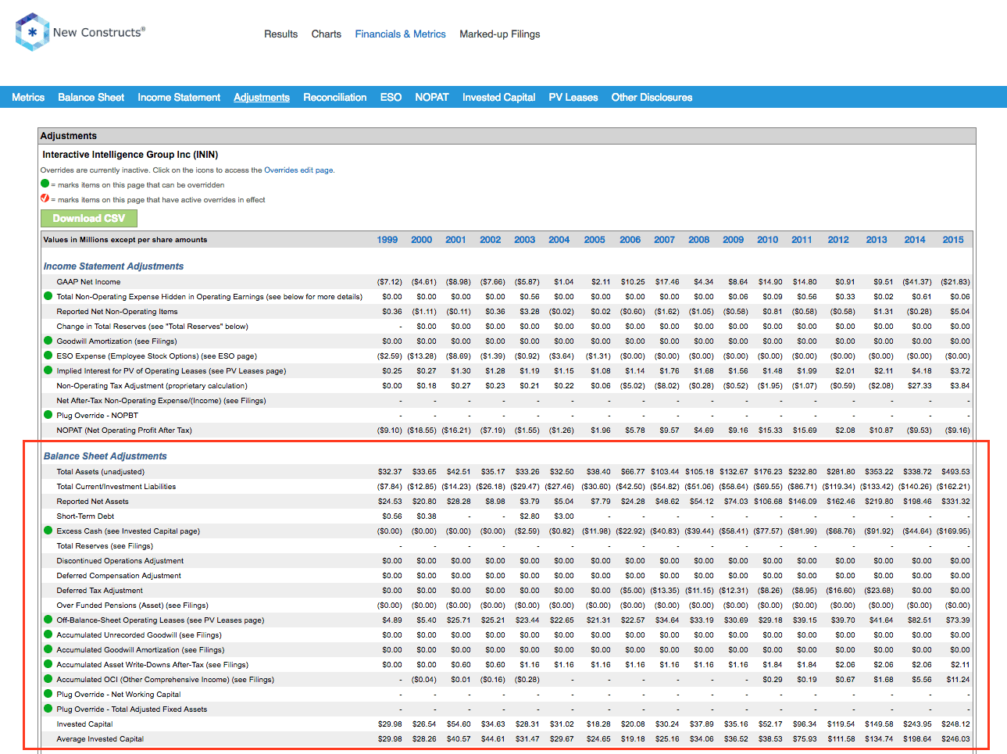
Task: Open the Charts top navigation item
Action: (326, 34)
